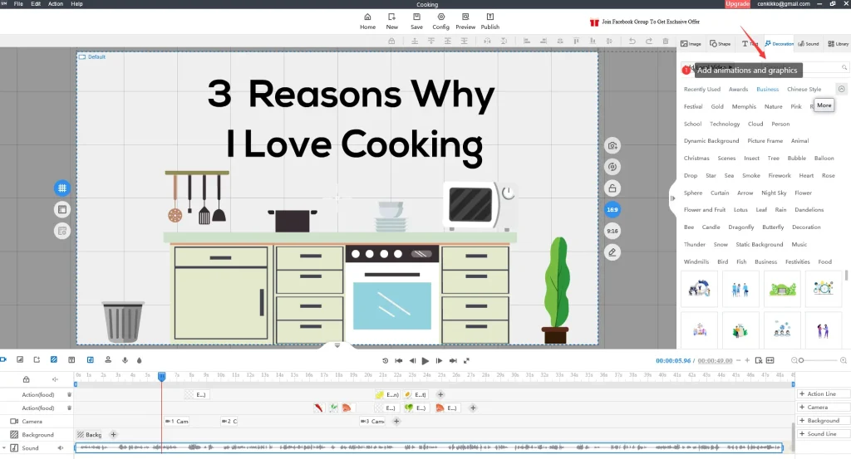Toggle the grid display button left of canvas

pyautogui.click(x=61, y=188)
